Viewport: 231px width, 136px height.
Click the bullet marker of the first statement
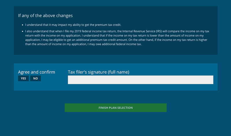(23, 25)
